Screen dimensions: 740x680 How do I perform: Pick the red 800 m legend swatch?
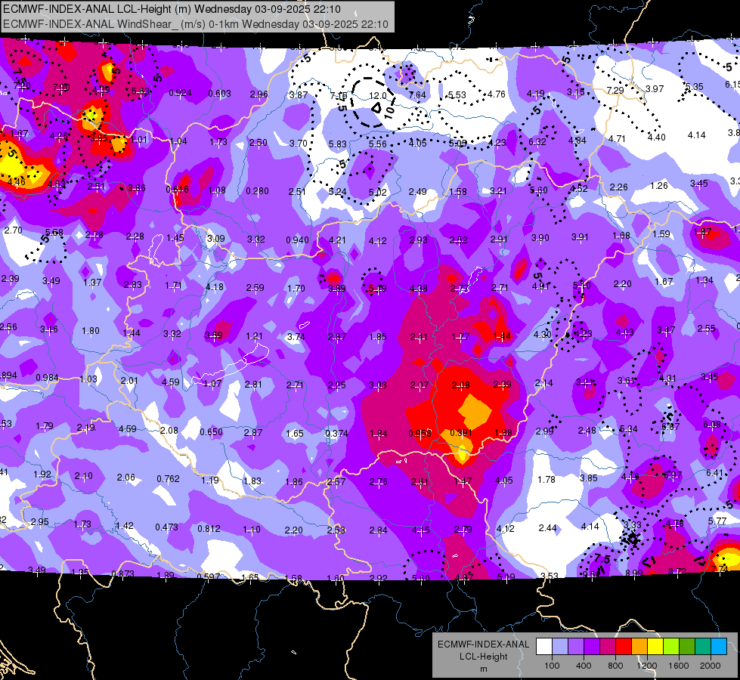(x=624, y=647)
